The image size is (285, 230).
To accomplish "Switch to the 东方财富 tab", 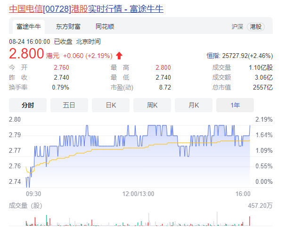I will pos(68,27).
